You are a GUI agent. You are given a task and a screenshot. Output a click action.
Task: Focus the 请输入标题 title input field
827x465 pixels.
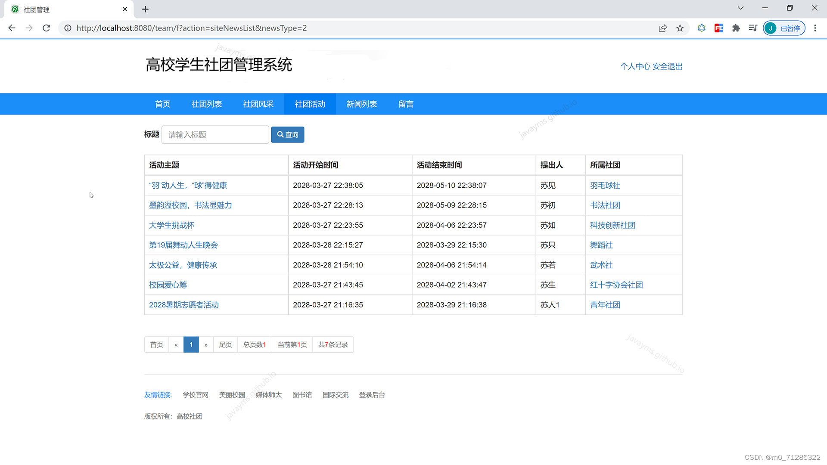click(x=215, y=135)
